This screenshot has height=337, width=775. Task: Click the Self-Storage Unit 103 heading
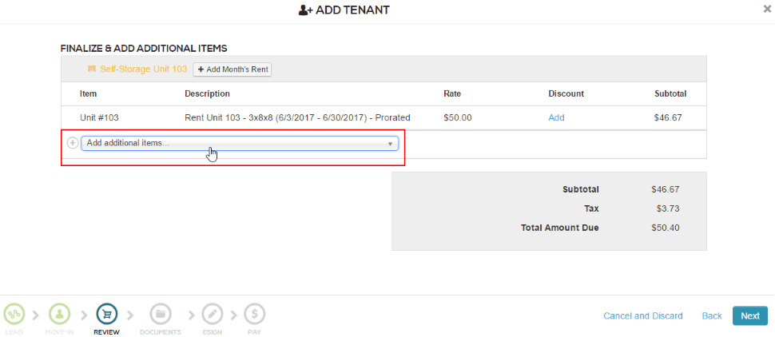click(143, 69)
